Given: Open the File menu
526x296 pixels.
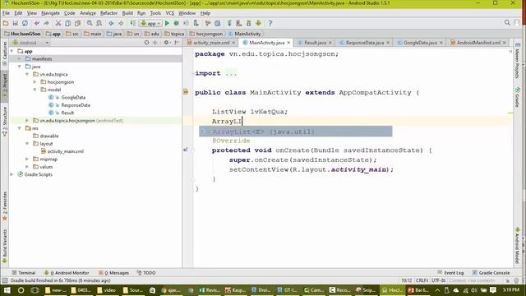Looking at the screenshot, I should 6,13.
